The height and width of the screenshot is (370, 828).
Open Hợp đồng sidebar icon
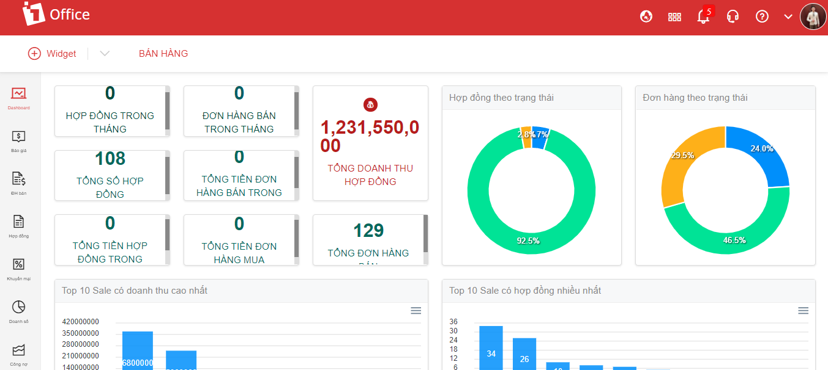[18, 222]
